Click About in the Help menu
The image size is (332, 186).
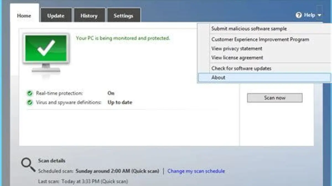click(x=218, y=78)
